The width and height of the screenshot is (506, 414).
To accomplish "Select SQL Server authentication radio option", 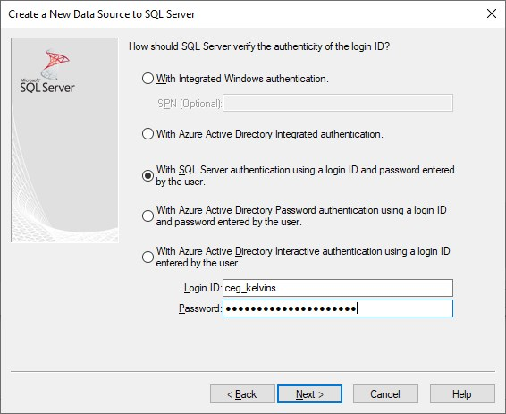I will [148, 175].
